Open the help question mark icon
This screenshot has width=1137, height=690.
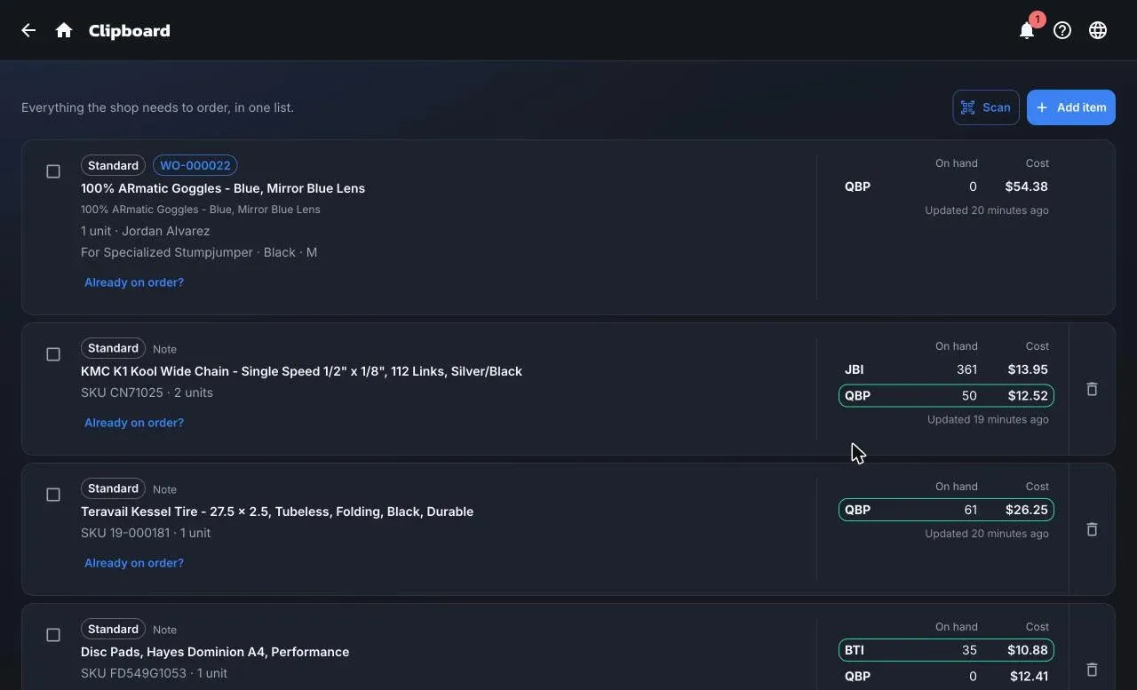click(1062, 30)
